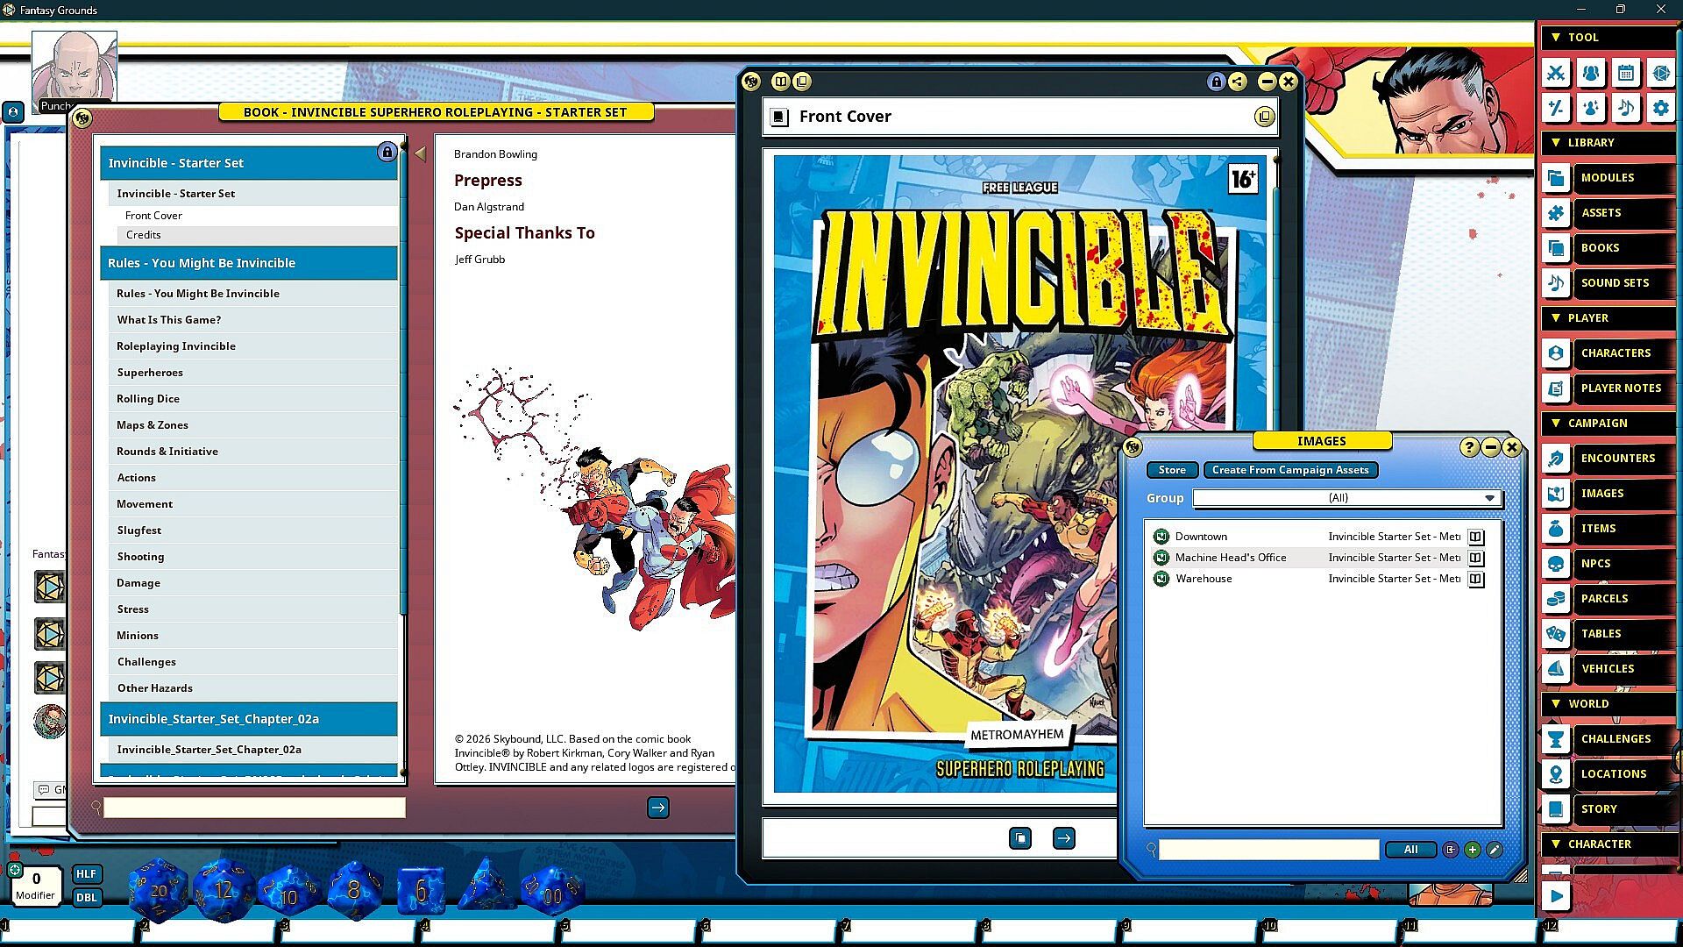Screen dimensions: 1683x947
Task: Click the import button in Images window
Action: click(x=1451, y=850)
